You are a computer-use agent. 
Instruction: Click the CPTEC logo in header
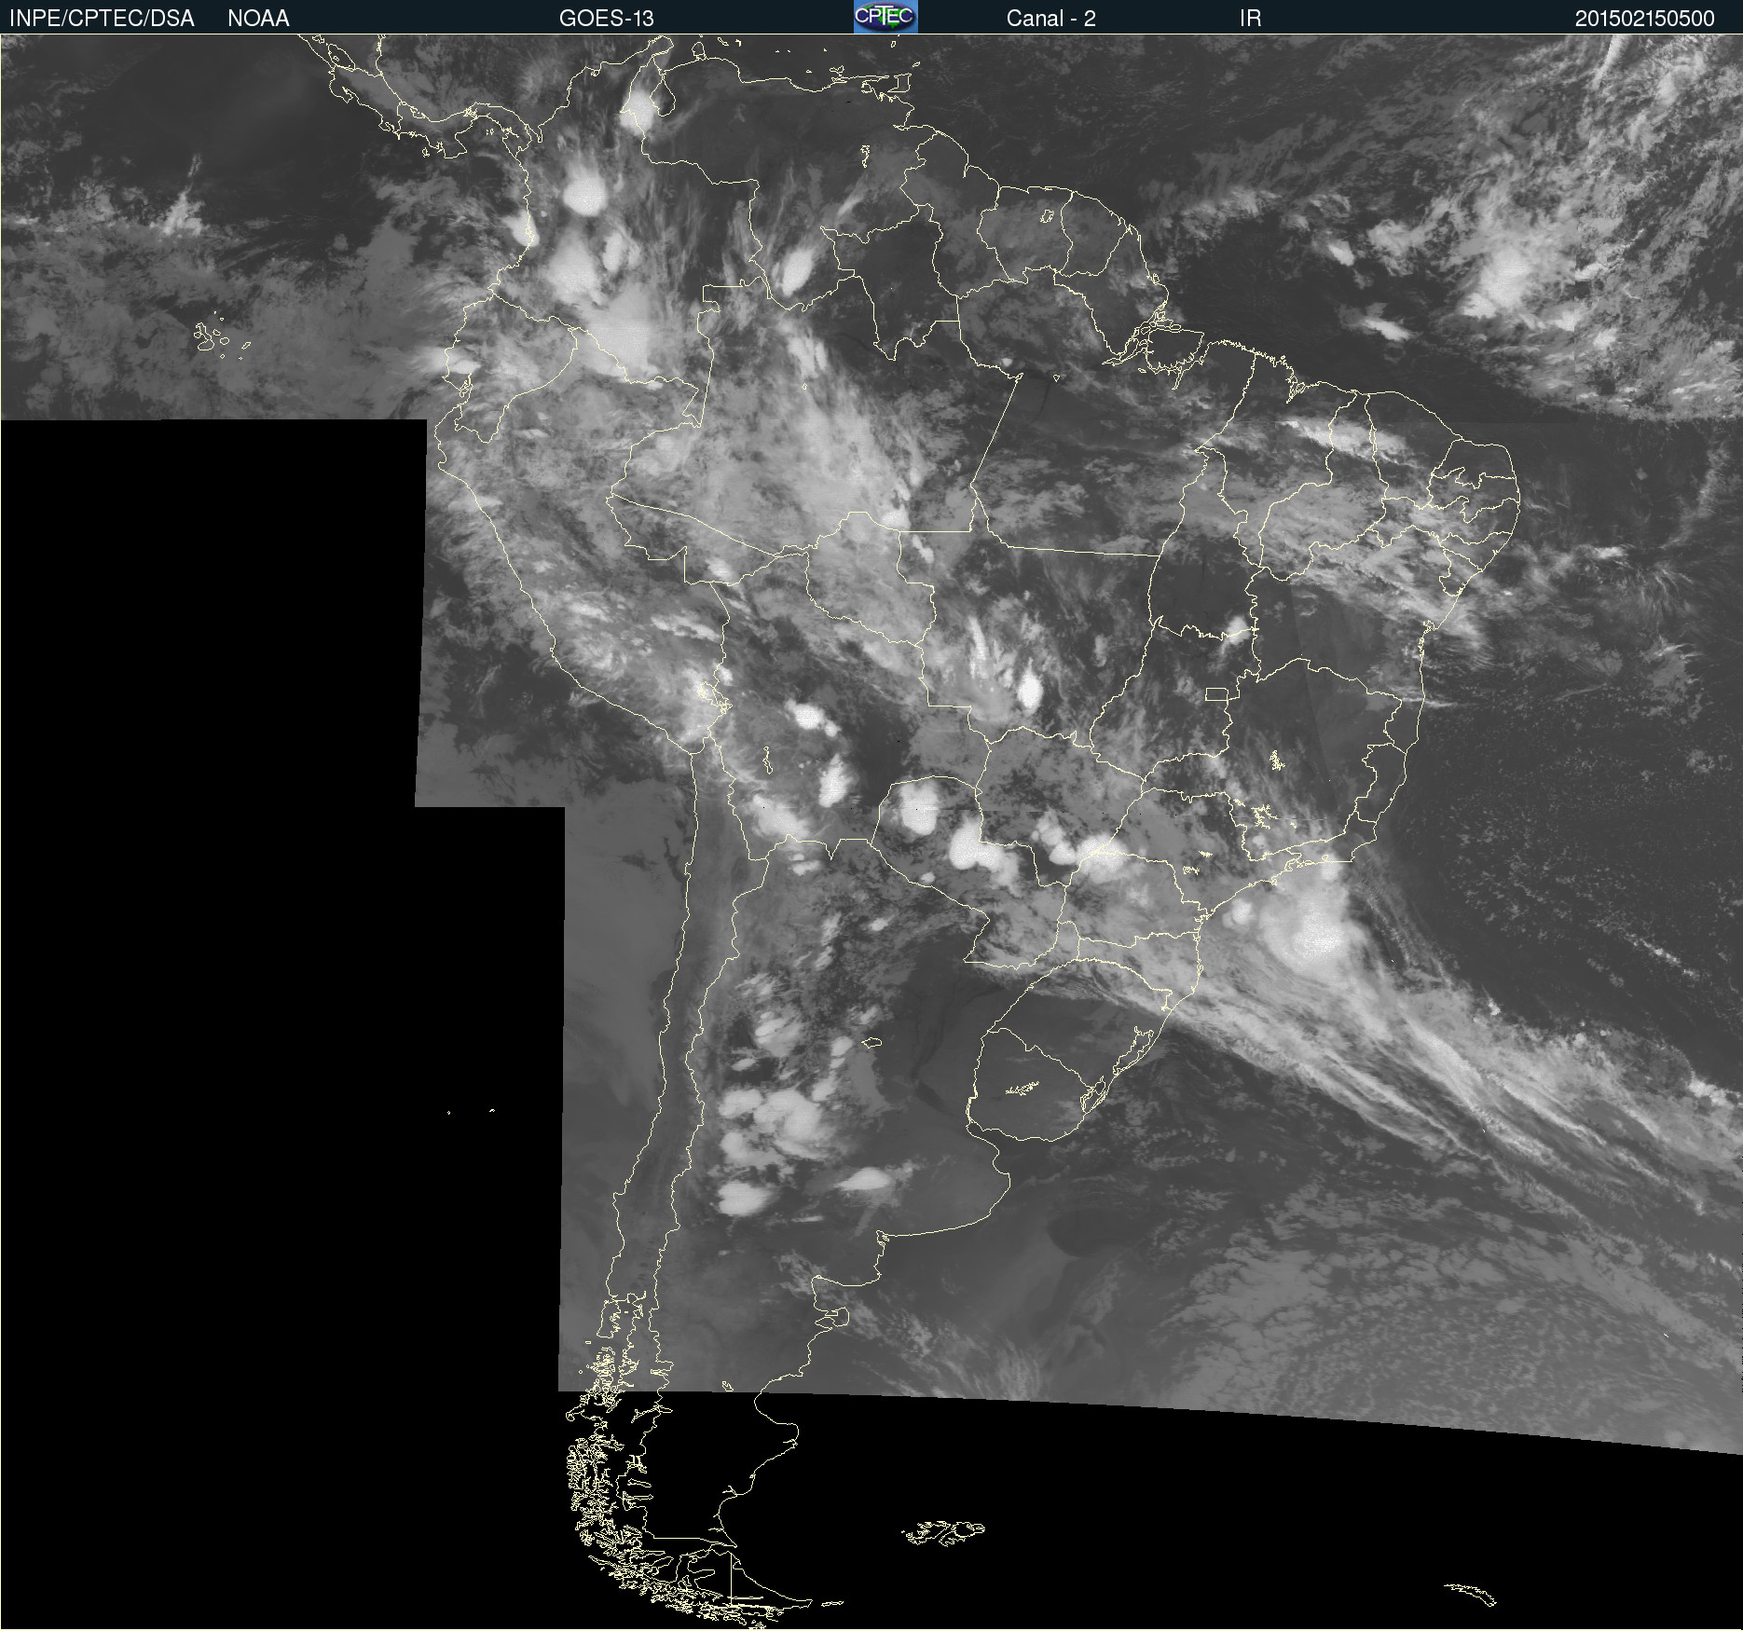pyautogui.click(x=885, y=17)
